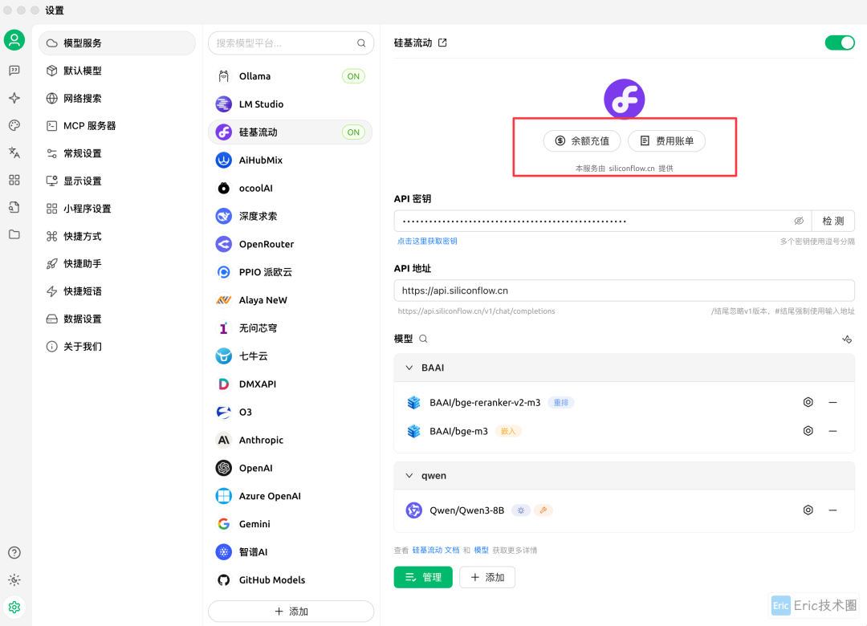
Task: Open 模型服务 settings section
Action: click(116, 43)
